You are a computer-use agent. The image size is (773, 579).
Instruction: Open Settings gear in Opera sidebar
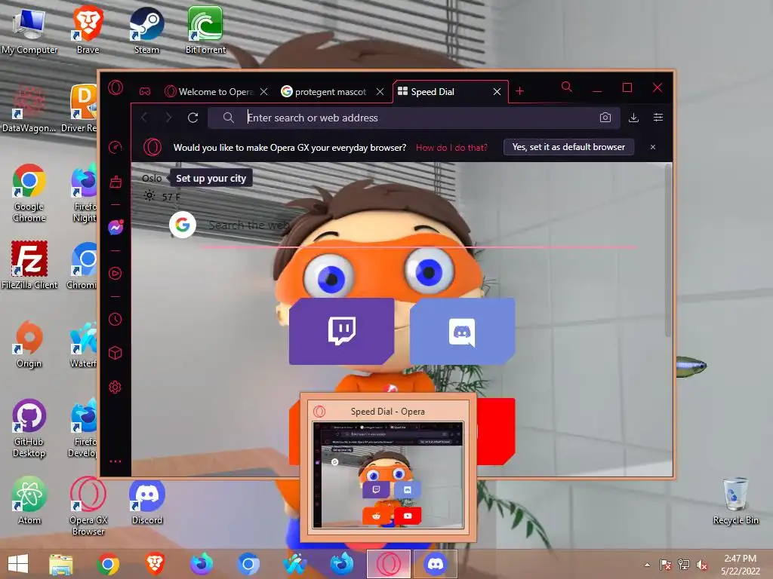point(115,387)
